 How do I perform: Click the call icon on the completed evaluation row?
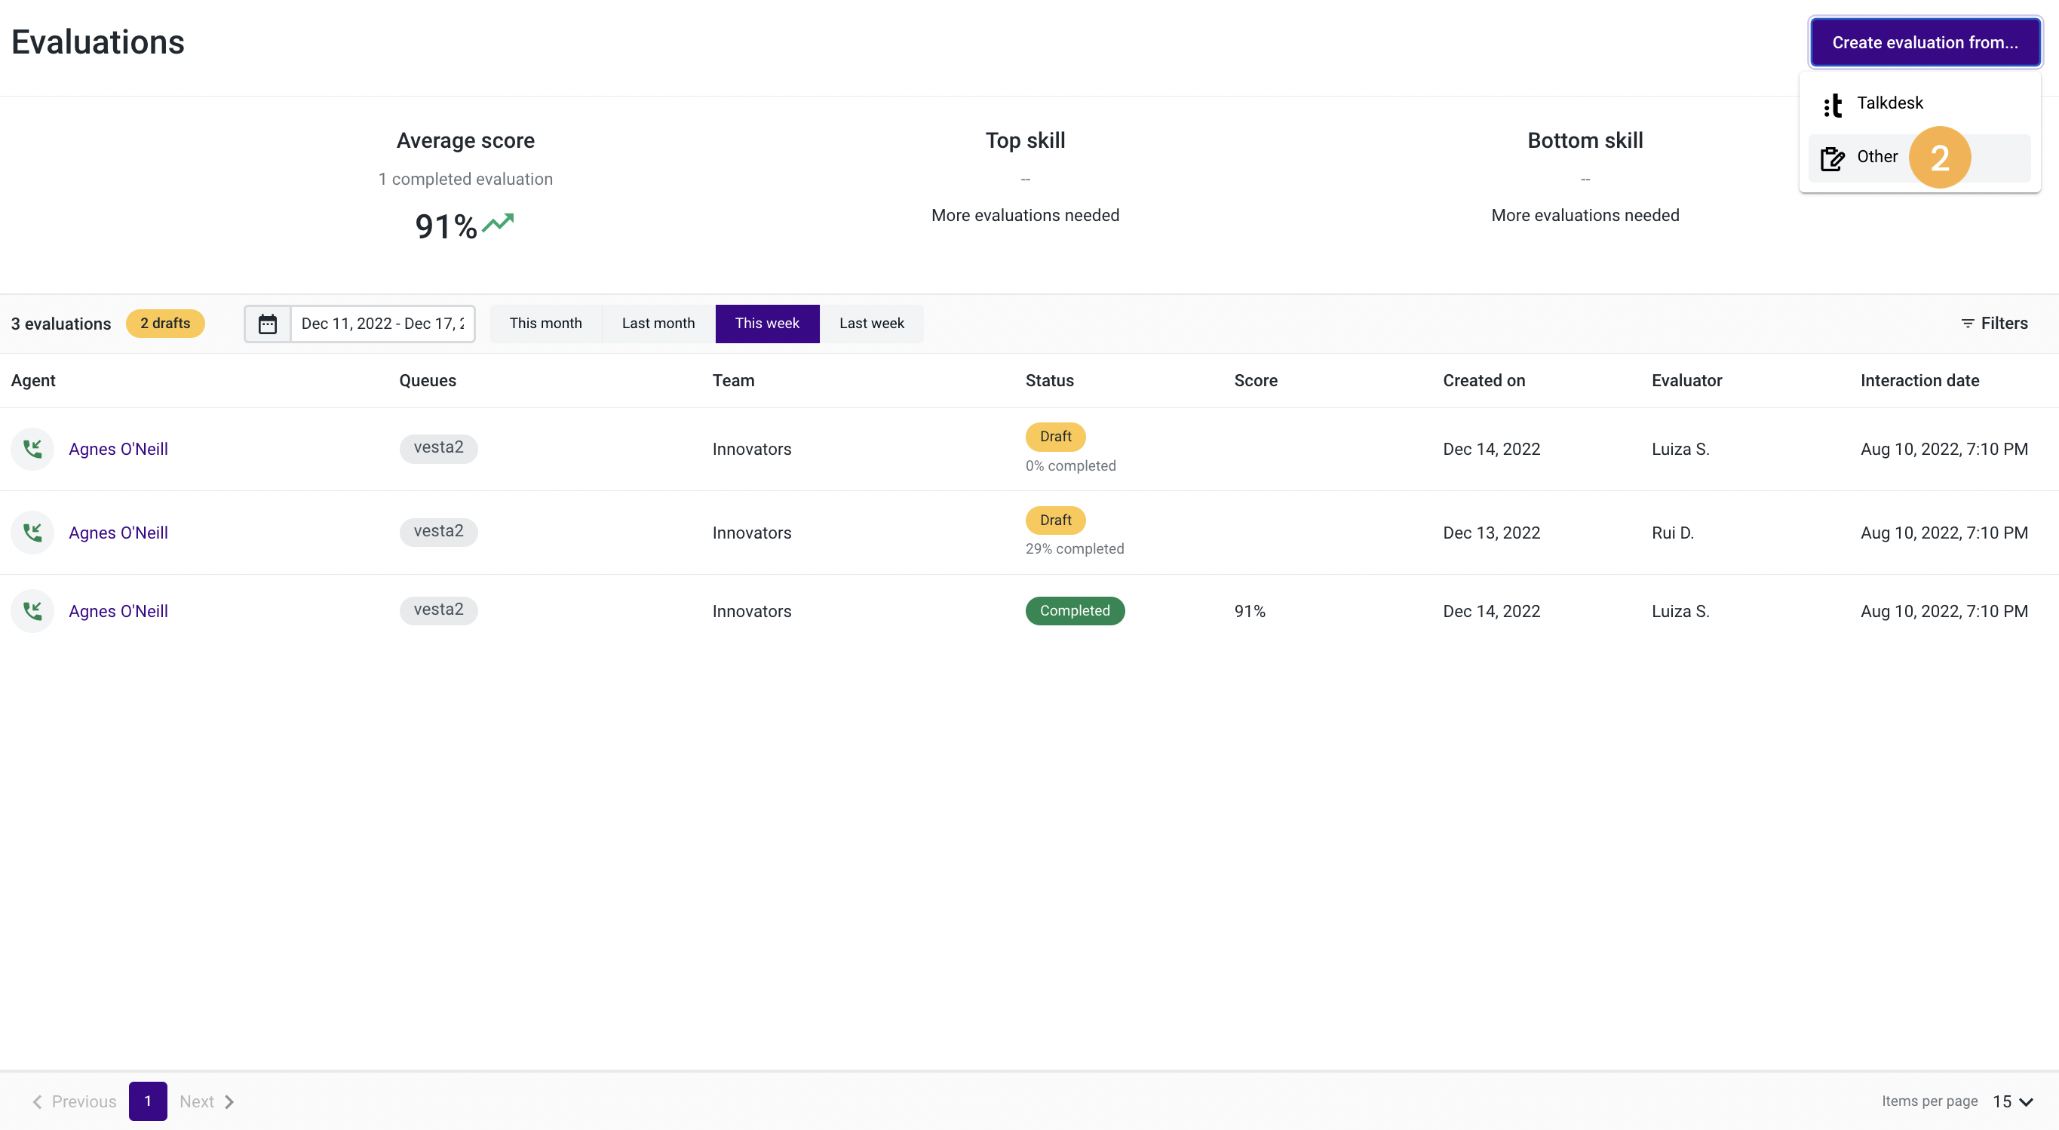point(32,610)
